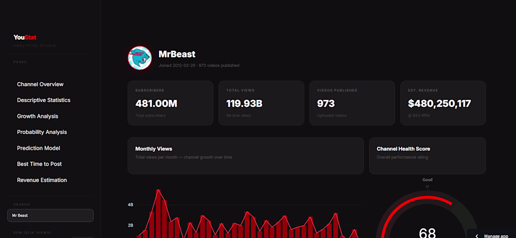Click the 4B axis label on chart
Viewport: 516px width, 238px height.
click(130, 204)
